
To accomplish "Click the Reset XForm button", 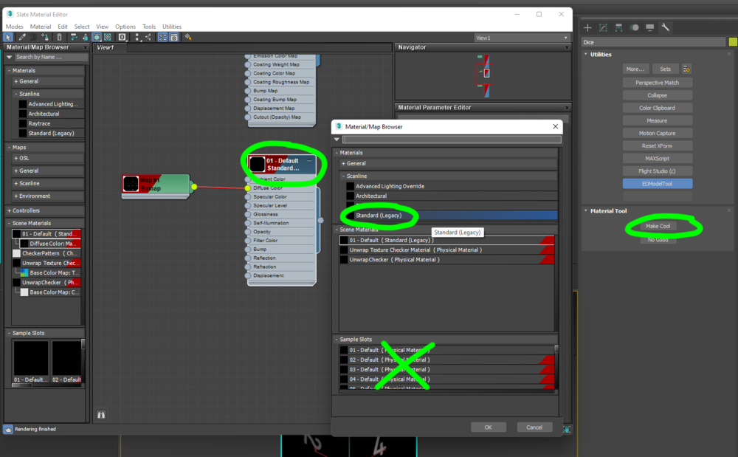I will point(657,146).
